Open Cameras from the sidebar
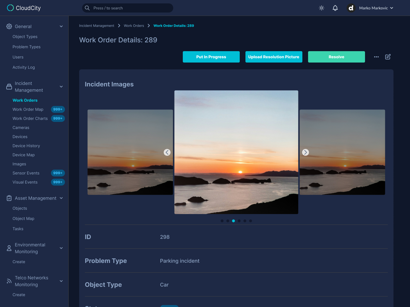The height and width of the screenshot is (307, 410). (x=21, y=127)
